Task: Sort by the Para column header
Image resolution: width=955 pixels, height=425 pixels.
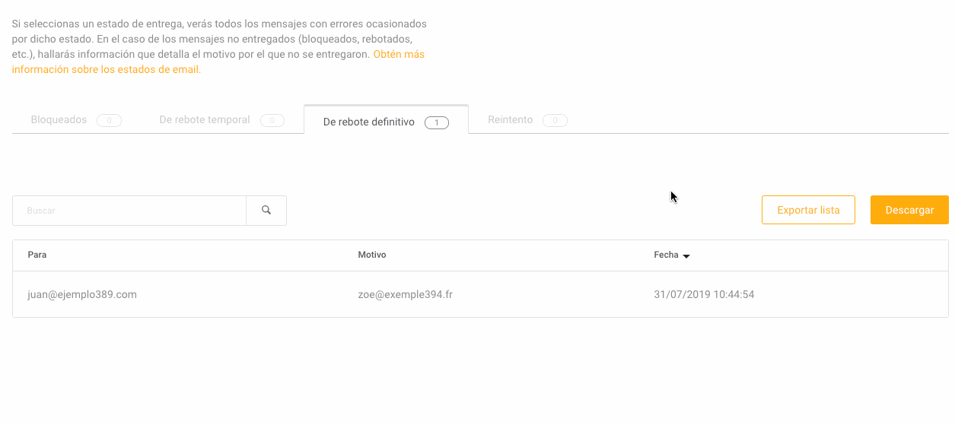Action: [37, 255]
